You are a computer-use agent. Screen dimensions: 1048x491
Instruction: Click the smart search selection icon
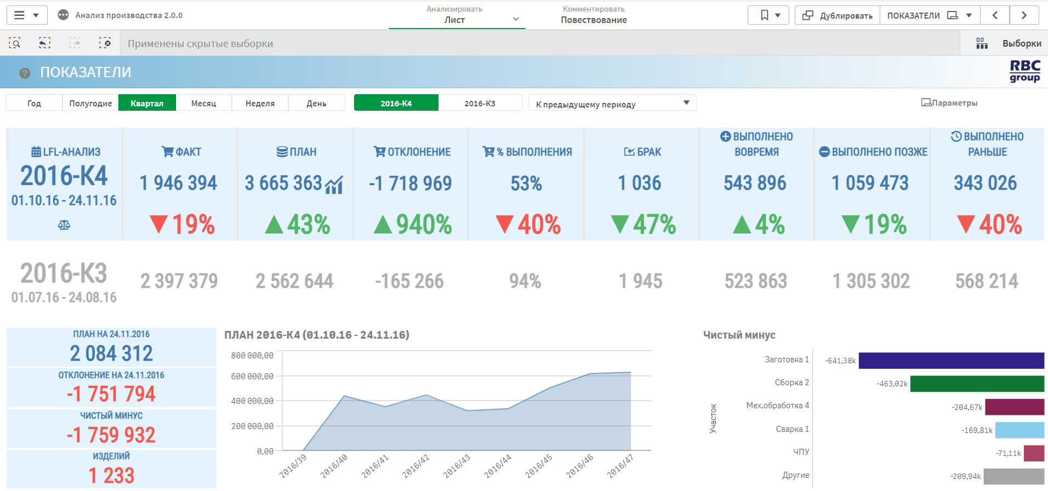pyautogui.click(x=15, y=43)
